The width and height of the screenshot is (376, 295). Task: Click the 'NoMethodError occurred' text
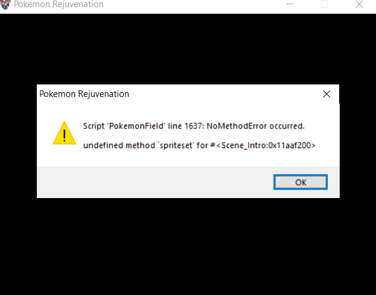click(255, 126)
